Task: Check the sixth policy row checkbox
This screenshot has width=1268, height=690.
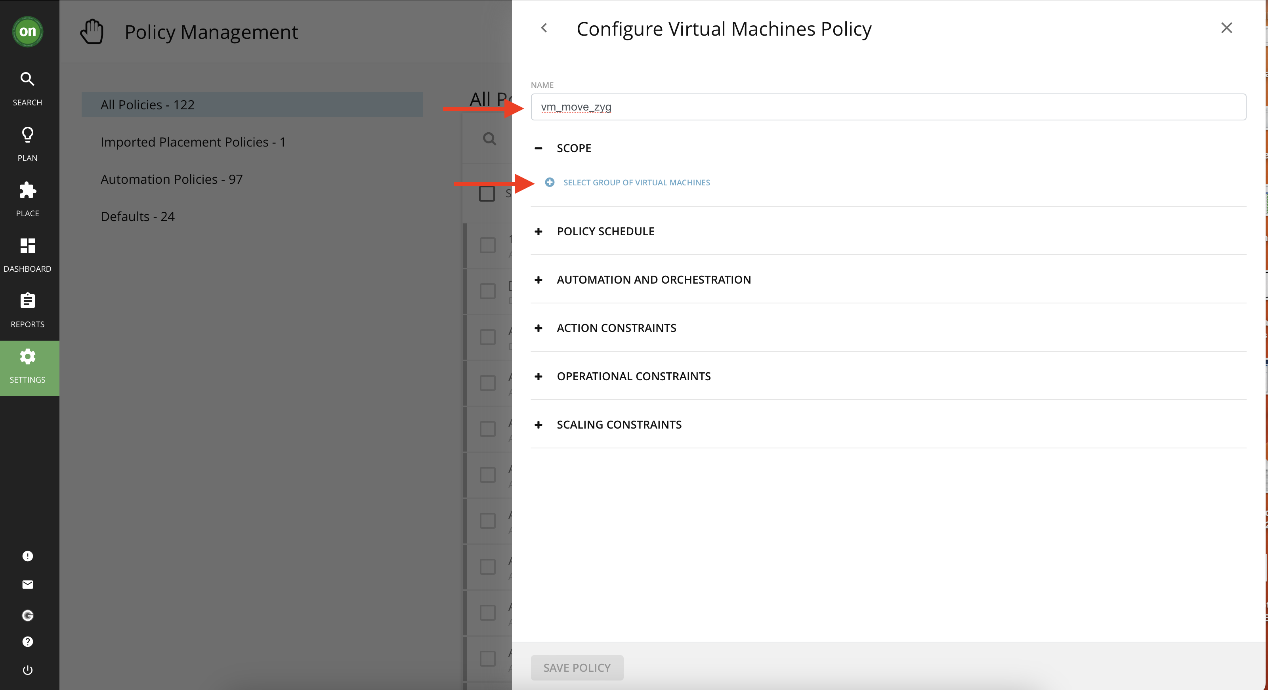Action: coord(487,475)
